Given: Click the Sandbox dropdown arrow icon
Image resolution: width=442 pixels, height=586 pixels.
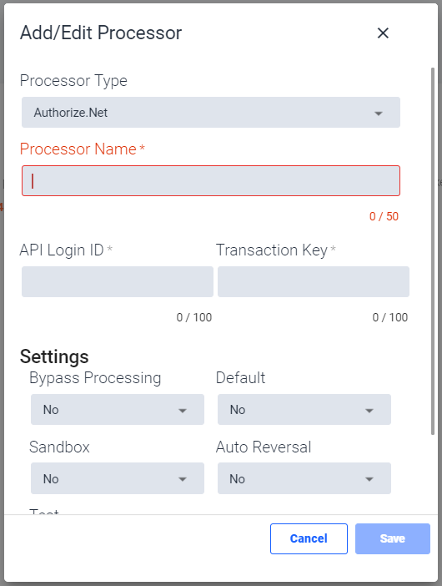Looking at the screenshot, I should pyautogui.click(x=183, y=479).
